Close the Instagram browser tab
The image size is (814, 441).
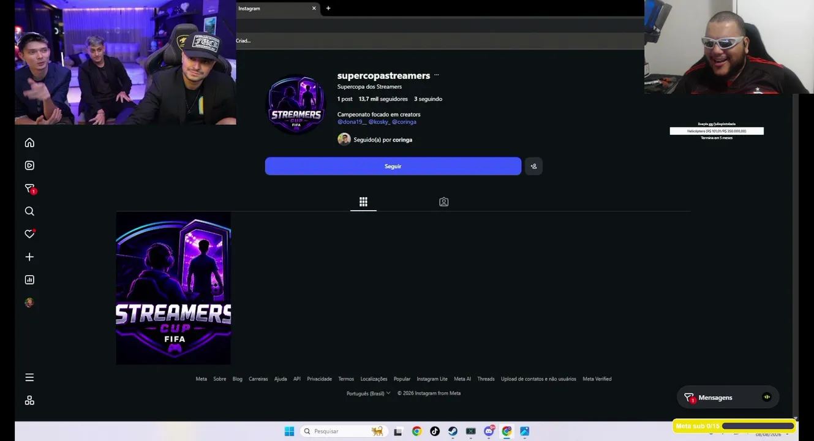314,9
